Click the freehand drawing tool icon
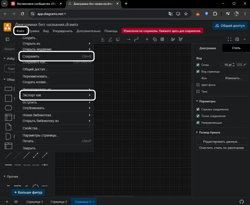250x205 pixels. click(x=173, y=39)
